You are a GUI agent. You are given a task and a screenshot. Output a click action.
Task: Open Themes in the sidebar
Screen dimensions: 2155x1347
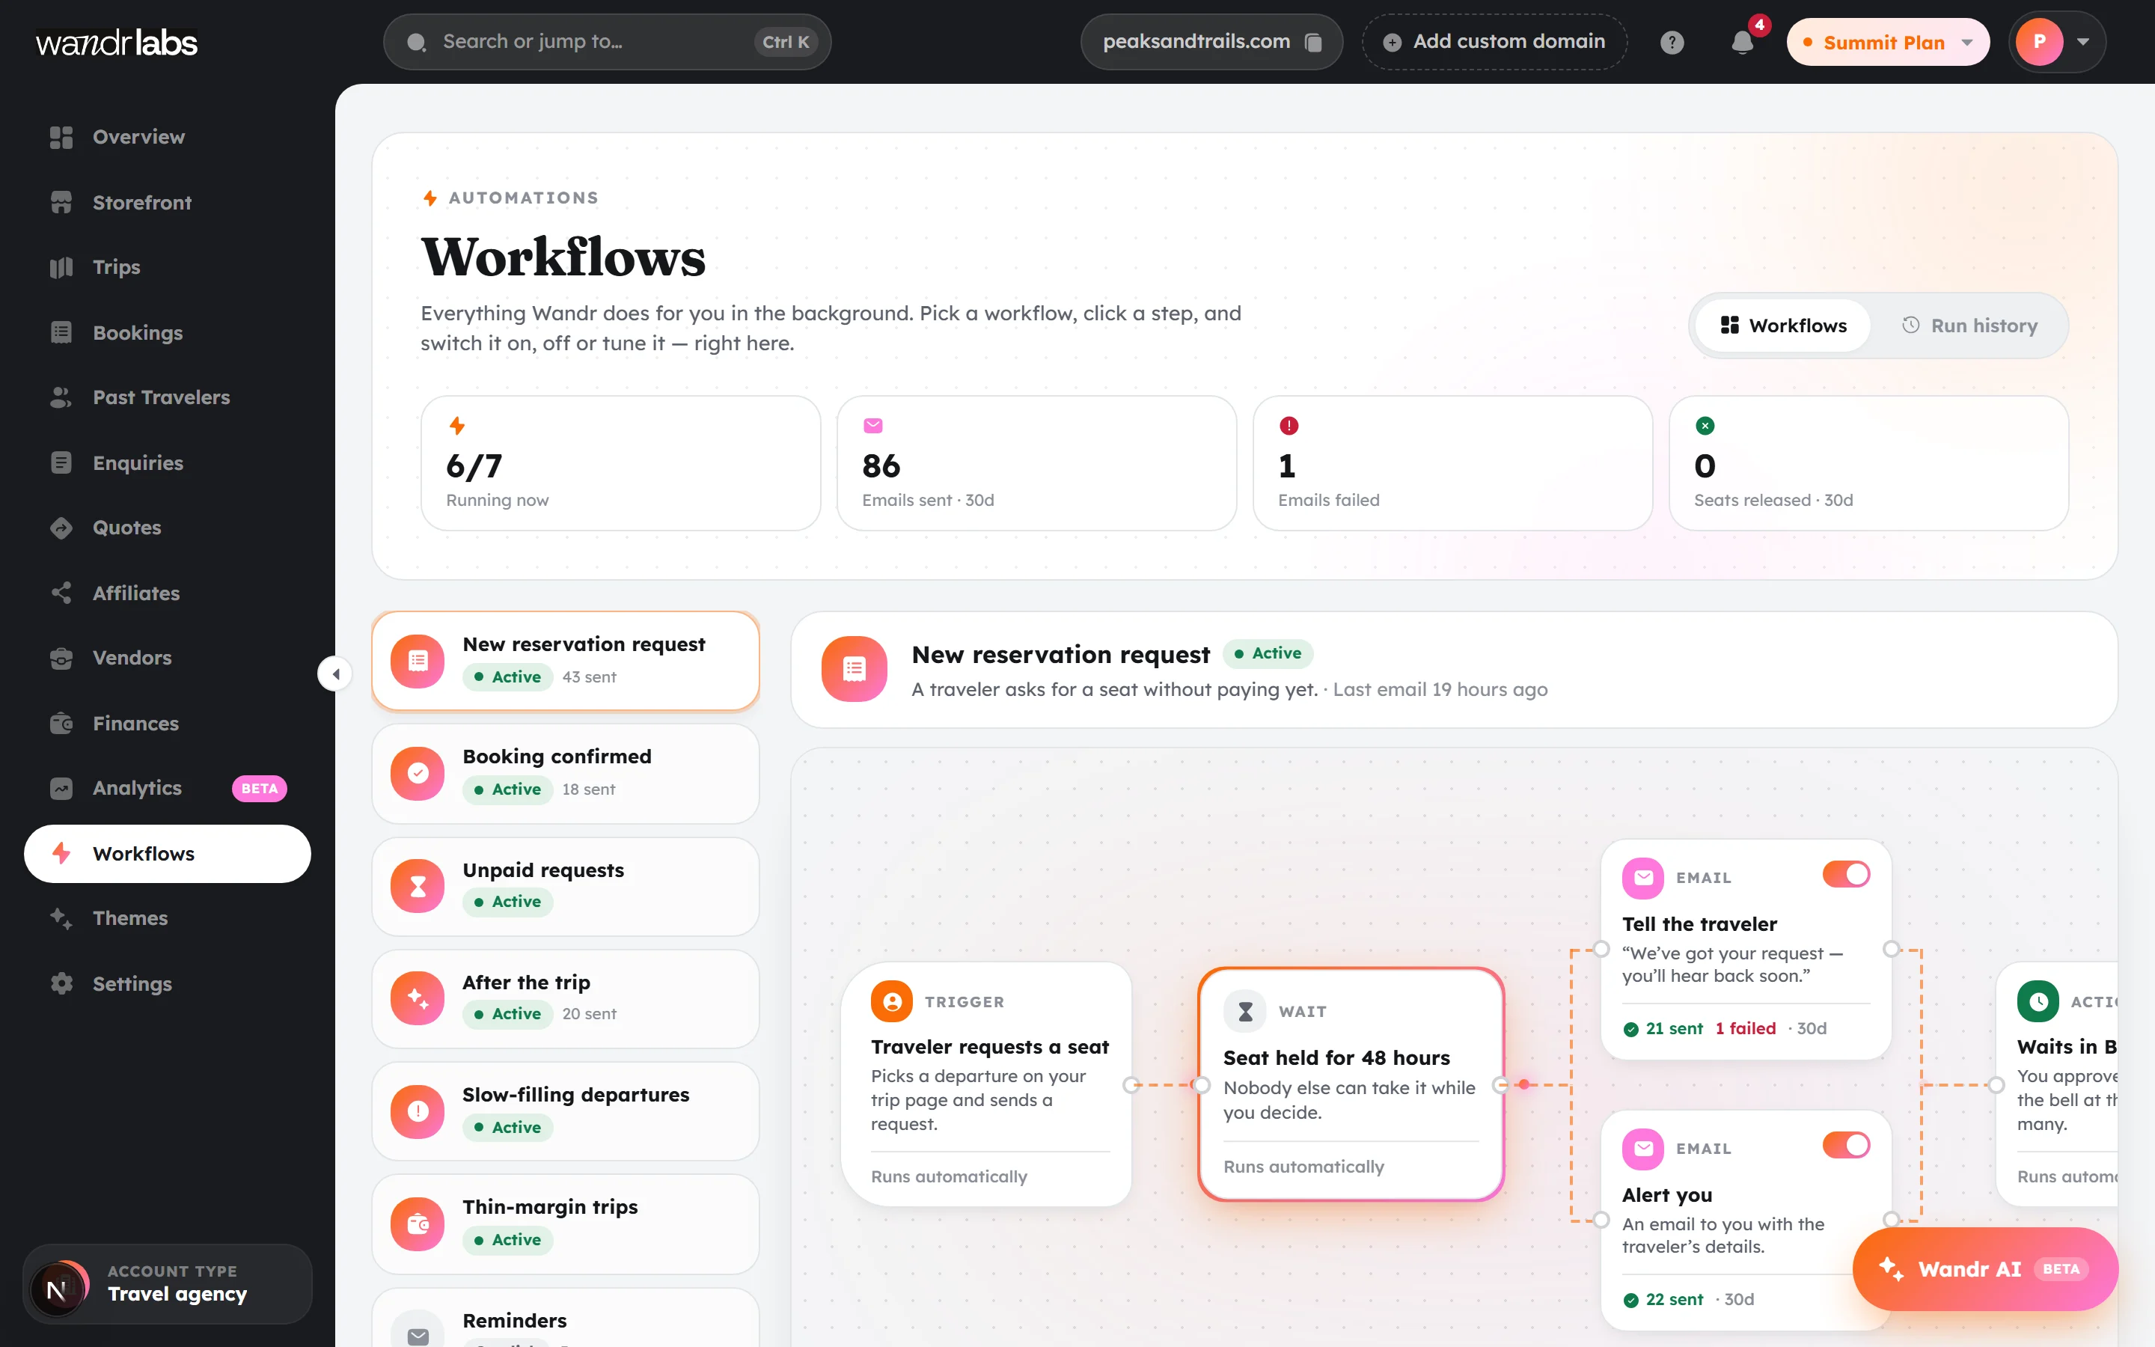click(x=168, y=917)
